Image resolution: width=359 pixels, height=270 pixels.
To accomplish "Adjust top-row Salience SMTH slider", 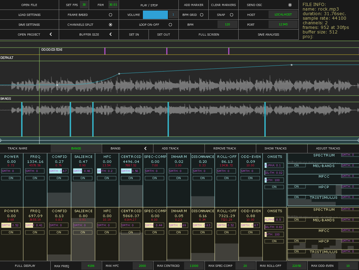I will [83, 171].
